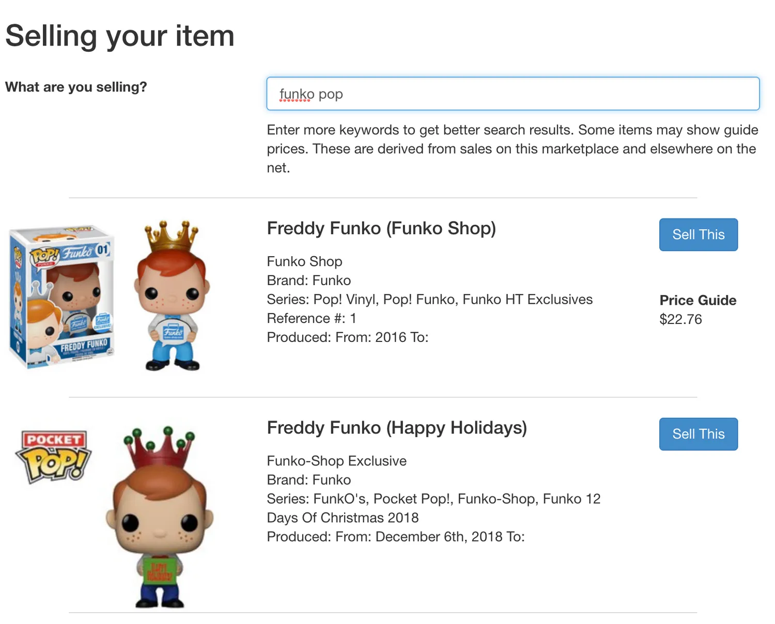Click the Price Guide heading
The height and width of the screenshot is (624, 775).
click(x=698, y=300)
